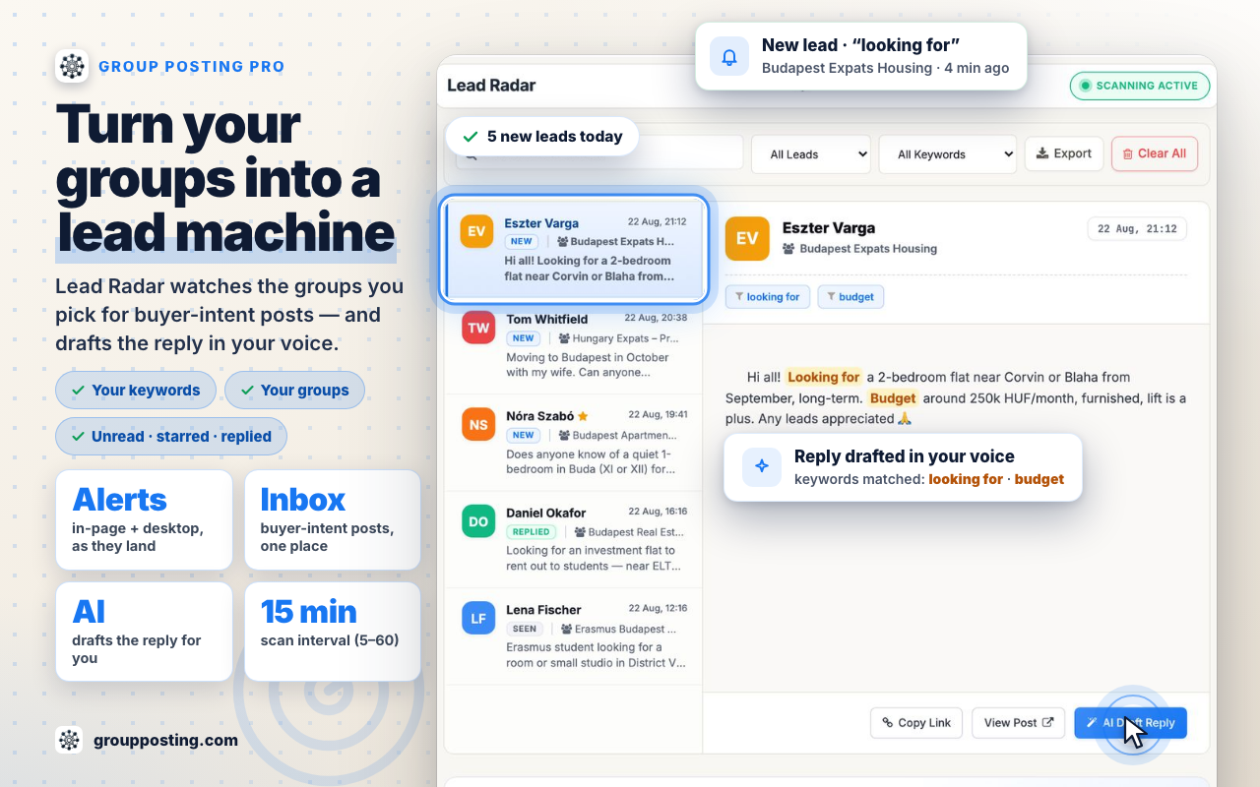Select the budget keyword filter tag
The image size is (1260, 787).
[x=850, y=296]
